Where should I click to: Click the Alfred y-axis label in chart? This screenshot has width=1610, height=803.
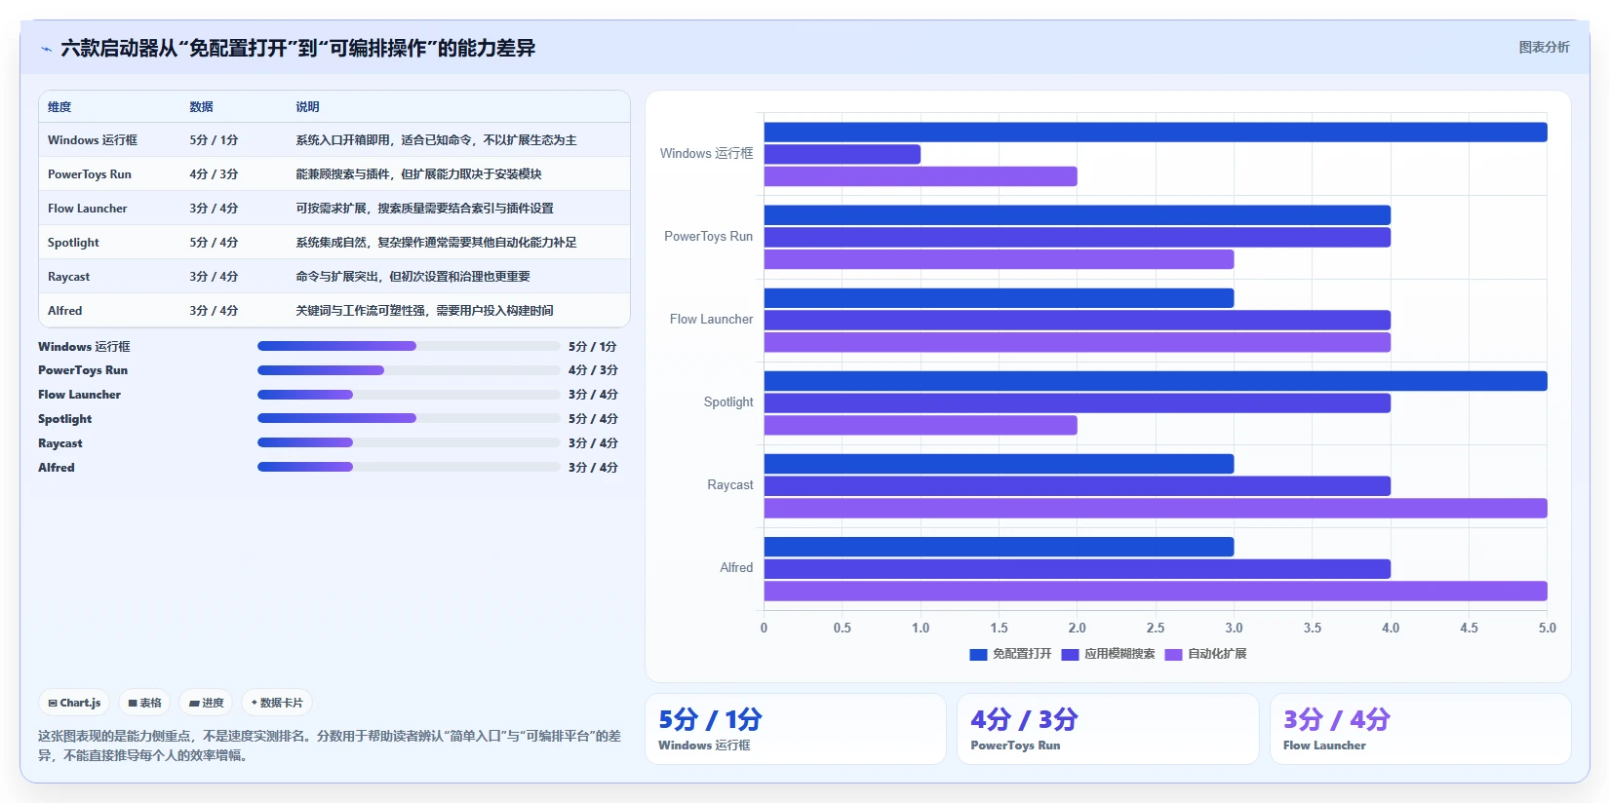point(736,568)
